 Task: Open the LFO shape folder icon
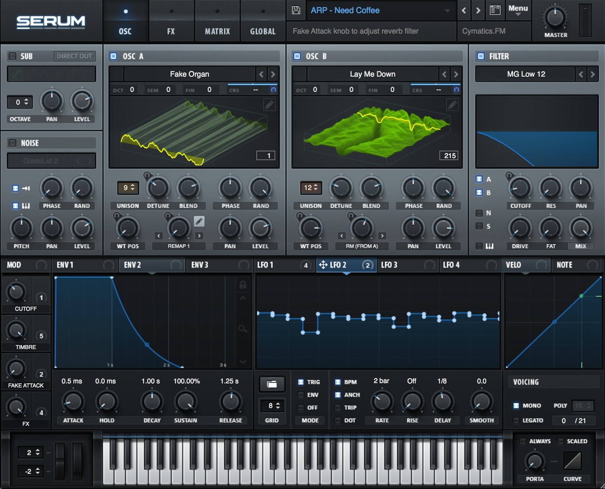point(271,384)
